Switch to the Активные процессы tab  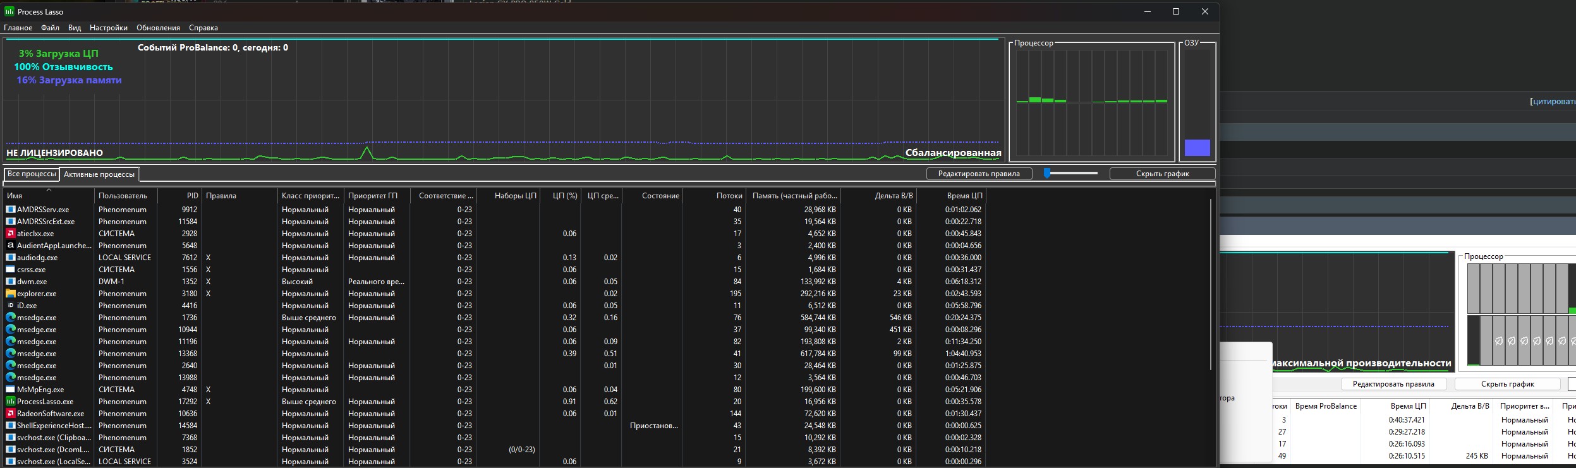tap(99, 174)
